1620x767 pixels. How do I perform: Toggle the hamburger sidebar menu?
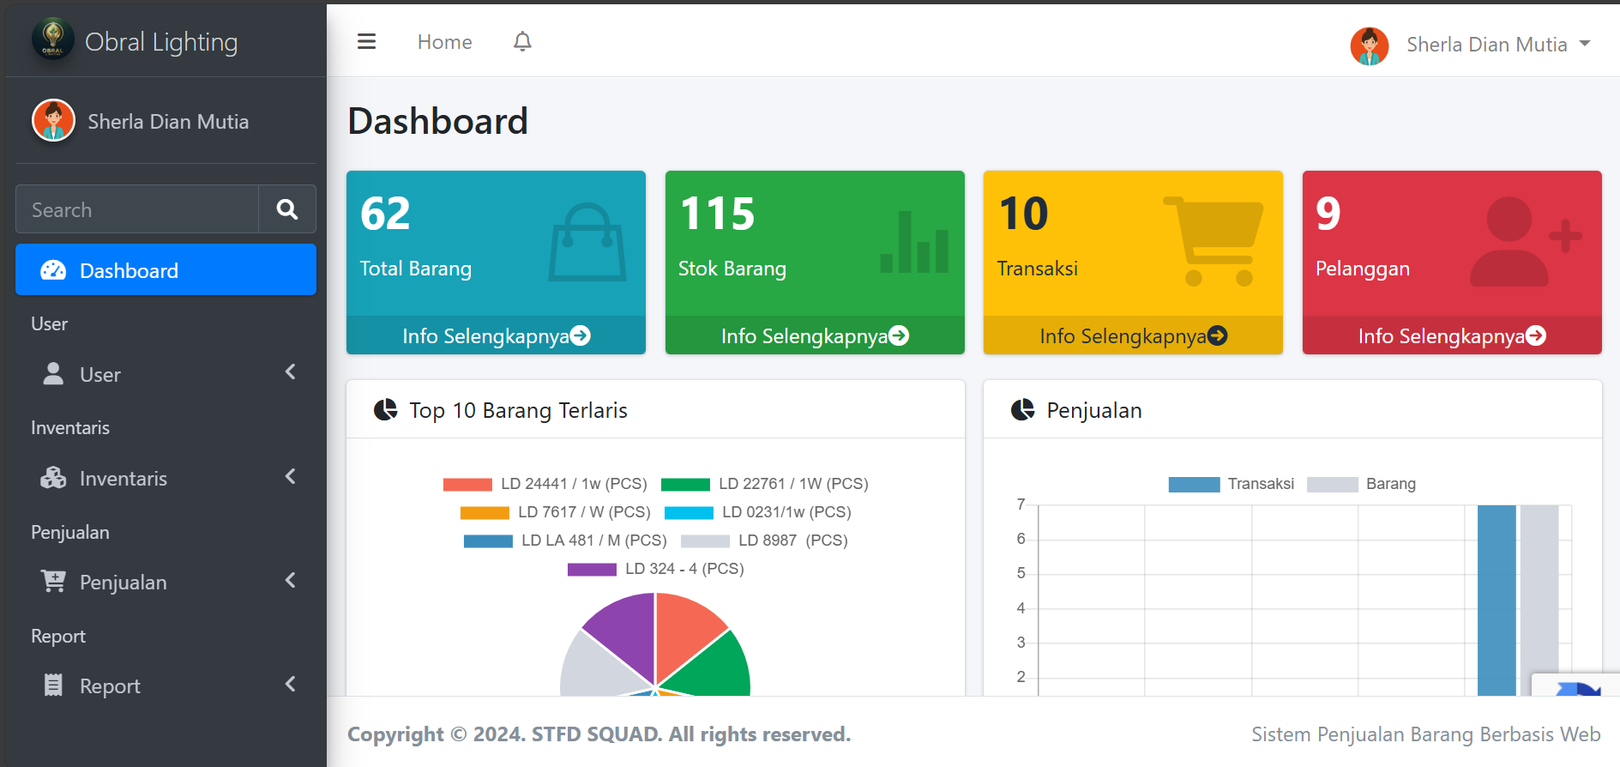[366, 42]
